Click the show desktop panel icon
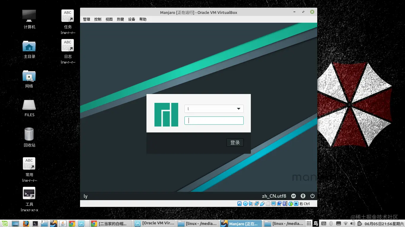Screen dimensions: 405x227 tap(15, 224)
